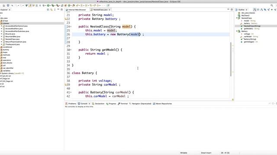Viewport: 277px width, 155px height.
Task: Expand NestedClass.java node in Package Explorer
Action: [x=2, y=39]
